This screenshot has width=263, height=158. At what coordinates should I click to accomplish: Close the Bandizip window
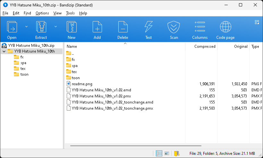[x=255, y=5]
